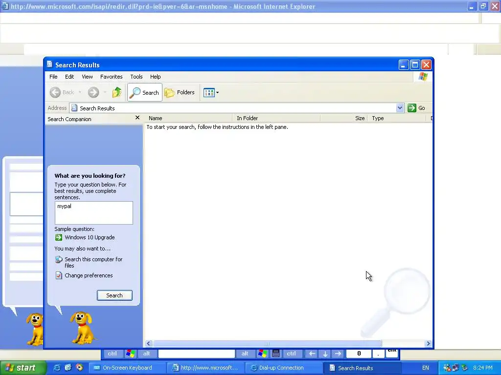The height and width of the screenshot is (375, 501).
Task: Open the File menu
Action: tap(53, 77)
